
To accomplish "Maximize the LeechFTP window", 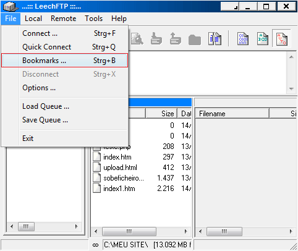I will [x=266, y=7].
